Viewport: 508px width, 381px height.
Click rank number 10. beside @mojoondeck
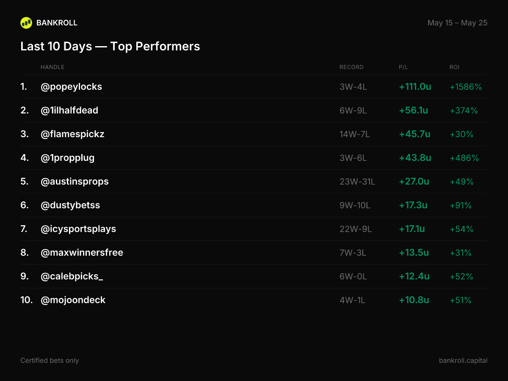27,300
